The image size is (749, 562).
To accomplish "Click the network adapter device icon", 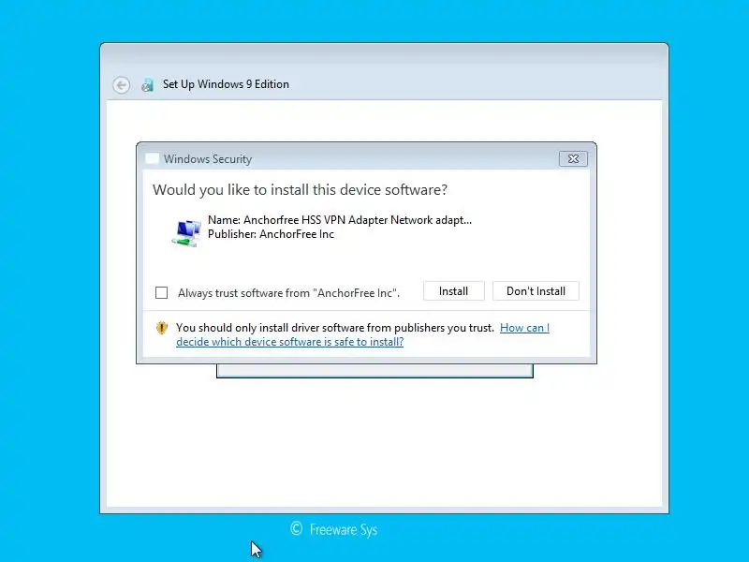I will click(186, 232).
